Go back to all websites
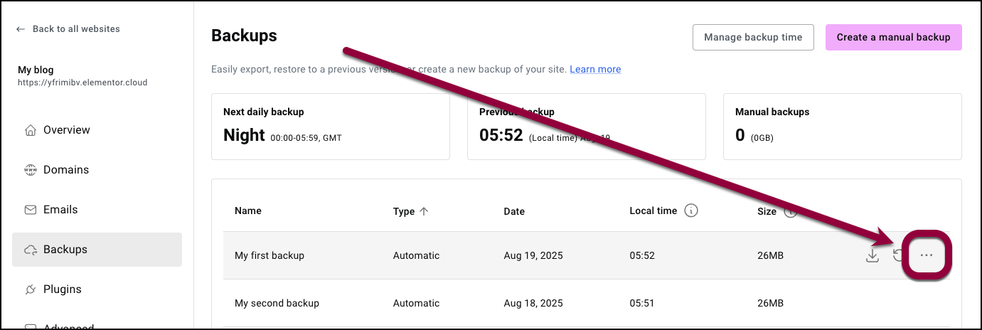The width and height of the screenshot is (982, 330). (68, 29)
